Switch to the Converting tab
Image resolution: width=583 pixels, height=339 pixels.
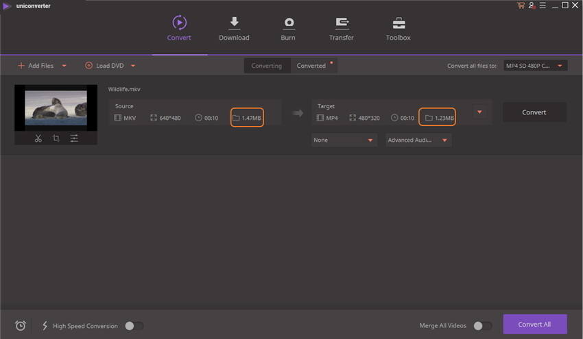(267, 66)
